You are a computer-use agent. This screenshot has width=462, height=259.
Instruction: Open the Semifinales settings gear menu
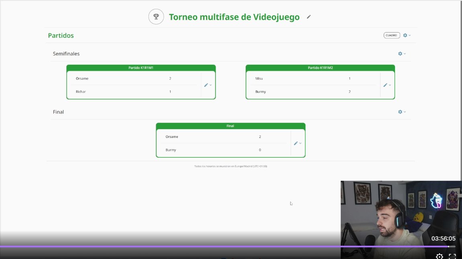pos(402,54)
